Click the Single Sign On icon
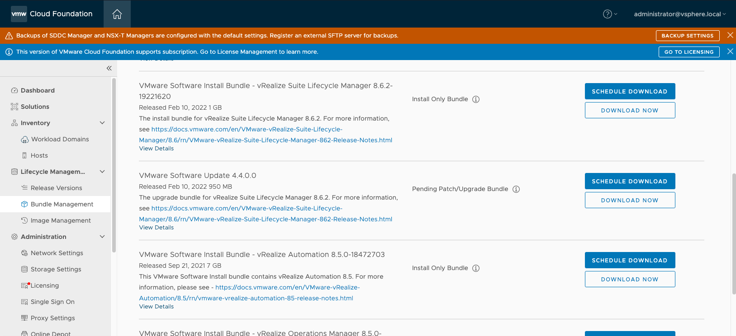The image size is (736, 336). [24, 302]
